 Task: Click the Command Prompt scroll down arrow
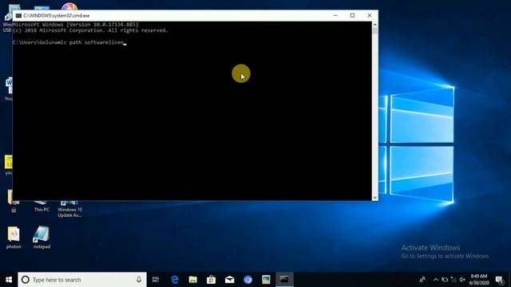tap(374, 198)
